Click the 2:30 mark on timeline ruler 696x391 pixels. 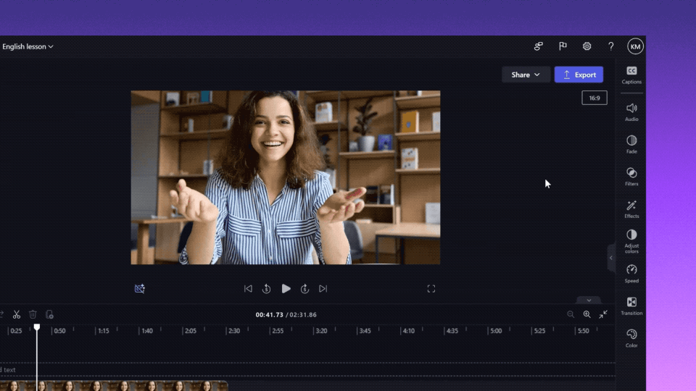(x=233, y=331)
